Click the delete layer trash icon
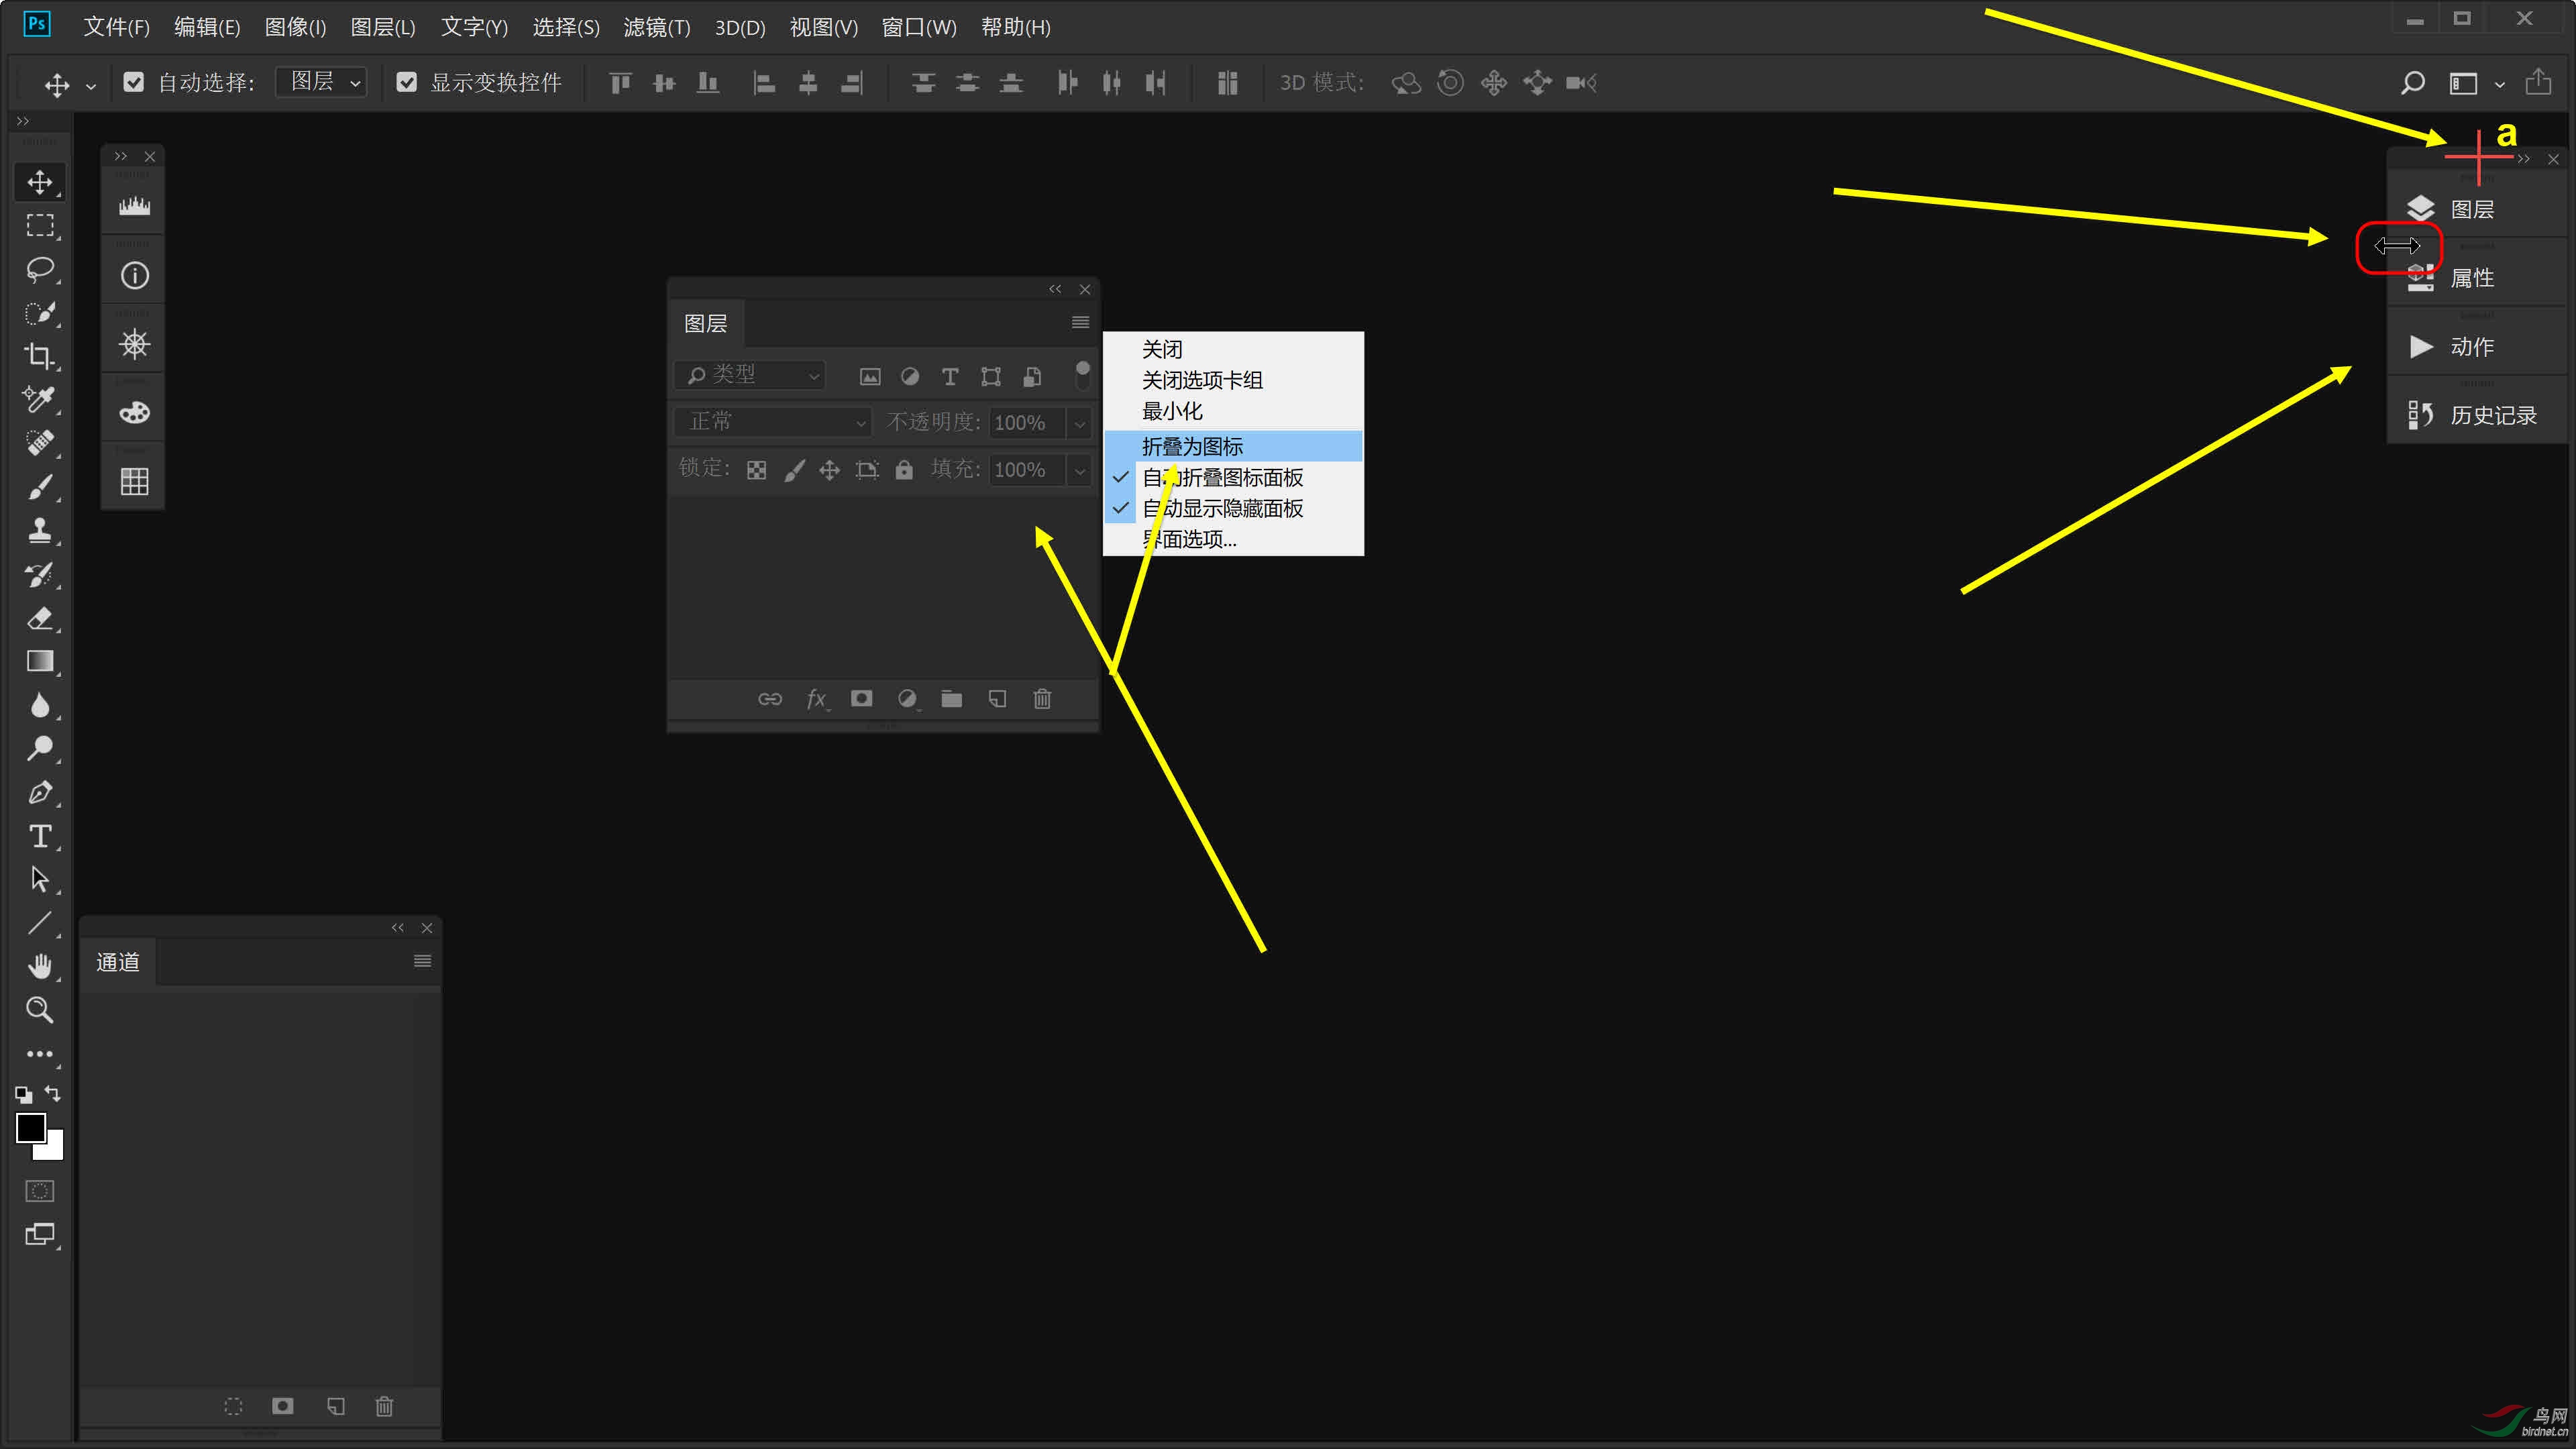Viewport: 2576px width, 1449px height. tap(1042, 698)
